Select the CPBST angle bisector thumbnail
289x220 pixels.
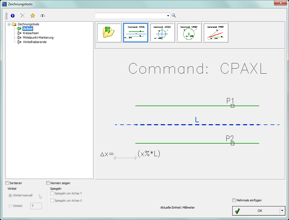[216, 33]
